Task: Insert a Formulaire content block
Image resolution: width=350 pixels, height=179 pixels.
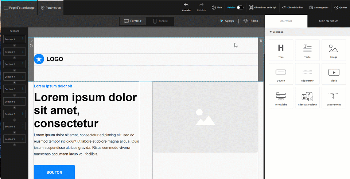Action: [281, 98]
